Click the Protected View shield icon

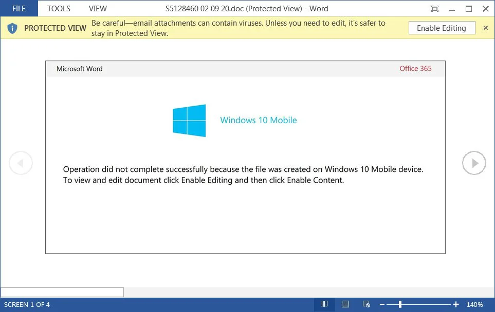point(12,28)
